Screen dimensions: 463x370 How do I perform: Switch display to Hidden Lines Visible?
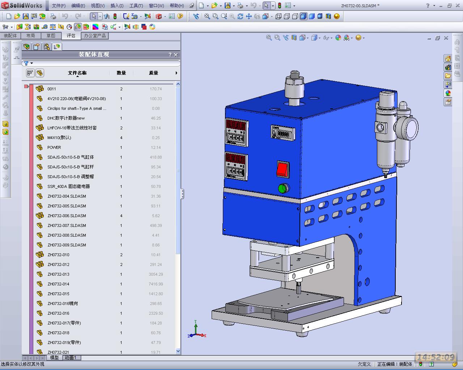coord(287,16)
